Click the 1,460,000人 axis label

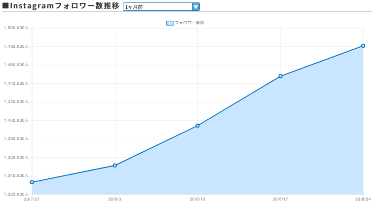16,65
